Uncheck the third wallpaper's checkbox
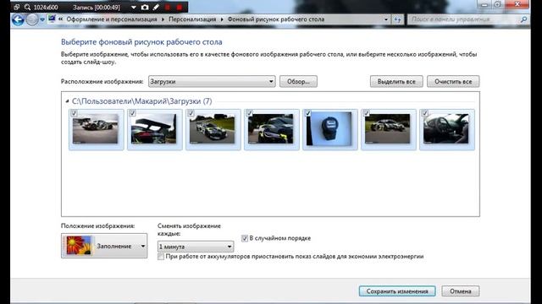The height and width of the screenshot is (304, 542). click(191, 113)
